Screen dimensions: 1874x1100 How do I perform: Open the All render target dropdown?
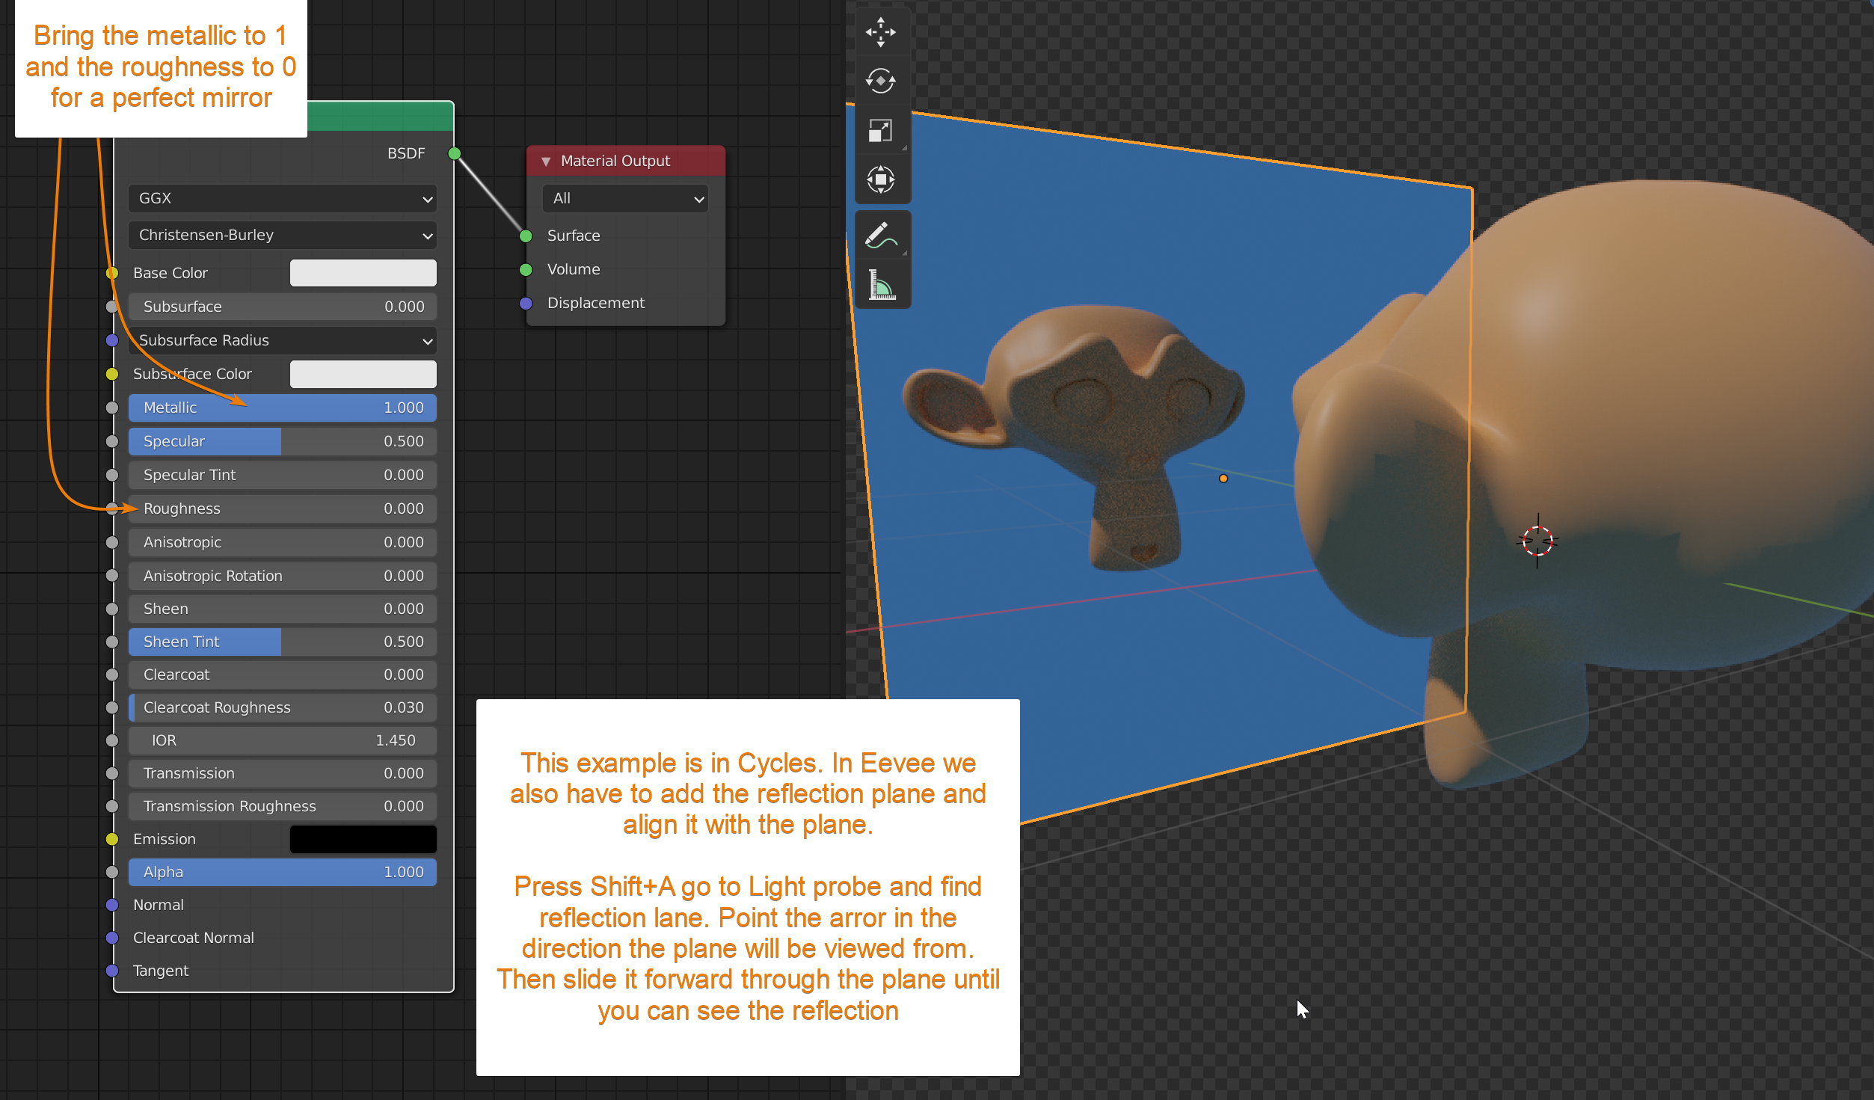(626, 199)
